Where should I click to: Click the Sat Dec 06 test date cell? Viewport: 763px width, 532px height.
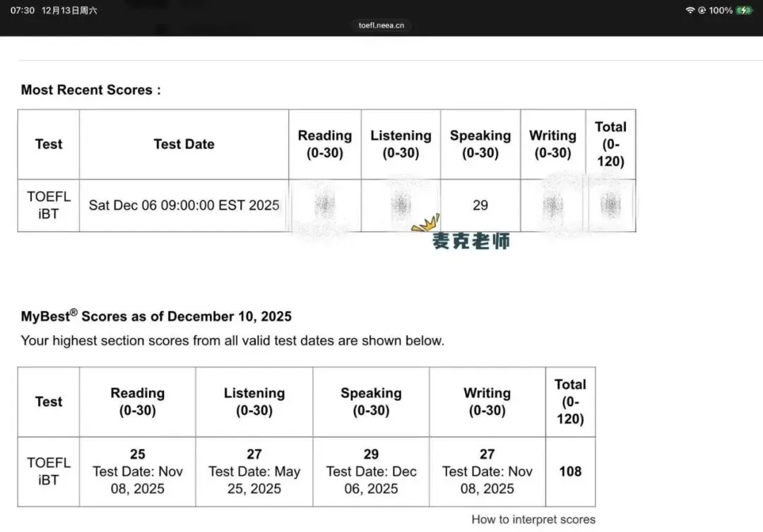point(184,205)
